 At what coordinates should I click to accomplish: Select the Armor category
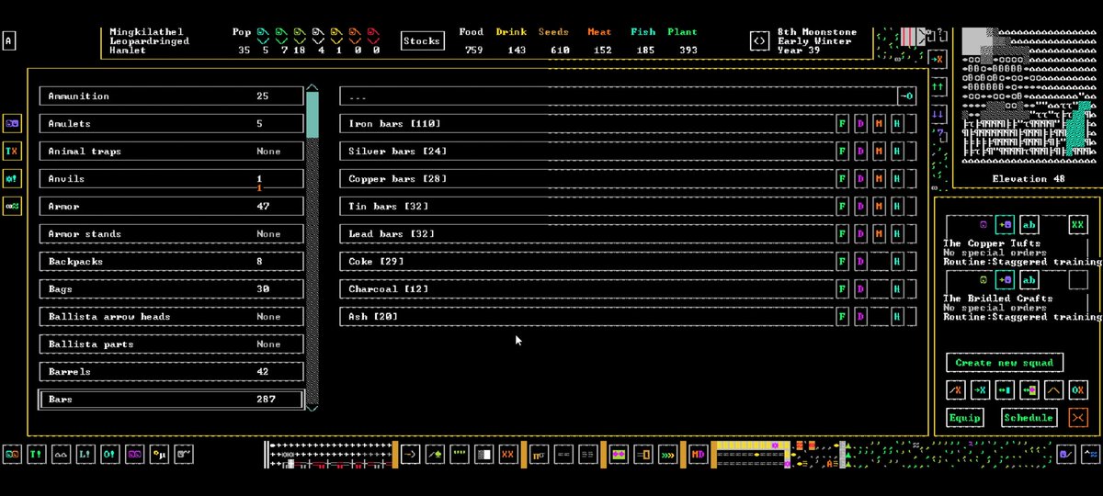point(172,207)
